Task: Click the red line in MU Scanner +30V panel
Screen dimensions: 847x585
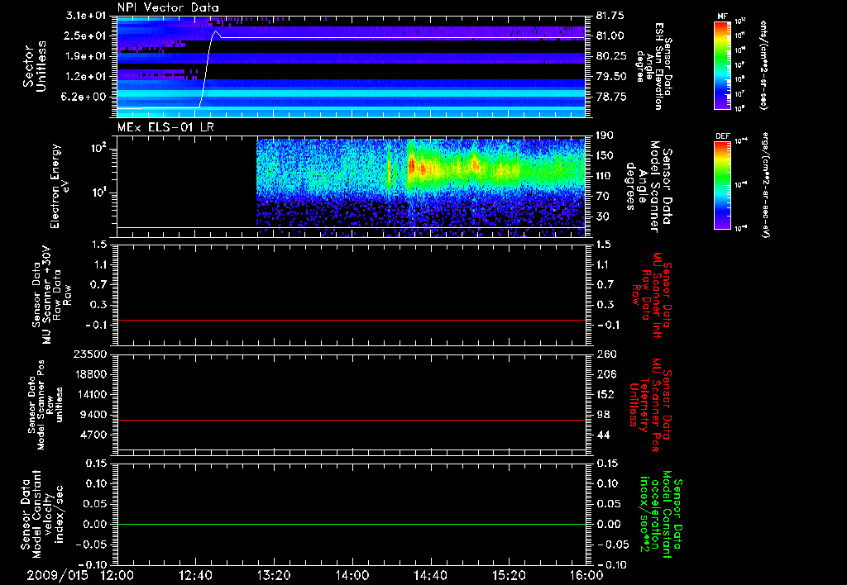Action: (352, 320)
